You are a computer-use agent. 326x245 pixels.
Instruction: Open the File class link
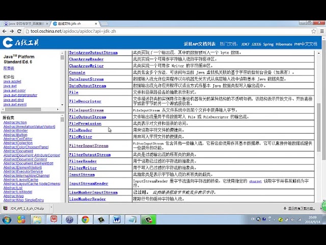(73, 92)
